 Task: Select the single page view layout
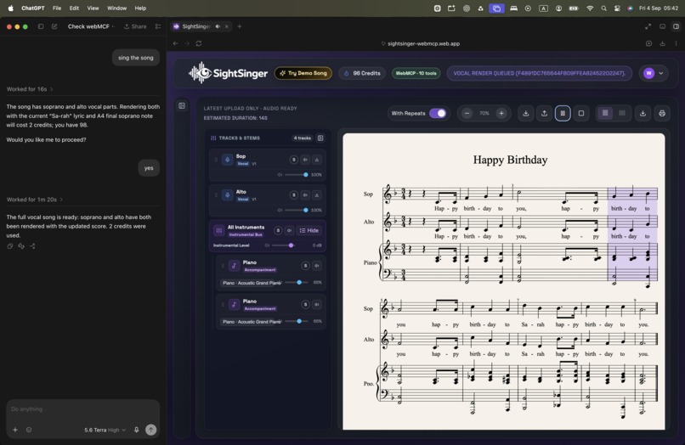click(x=605, y=114)
